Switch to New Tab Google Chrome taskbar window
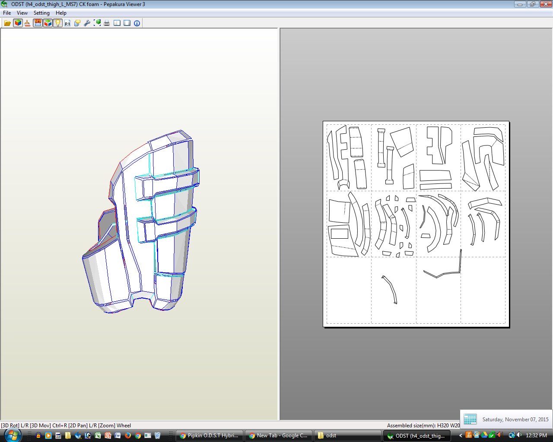Image resolution: width=553 pixels, height=442 pixels. click(279, 436)
